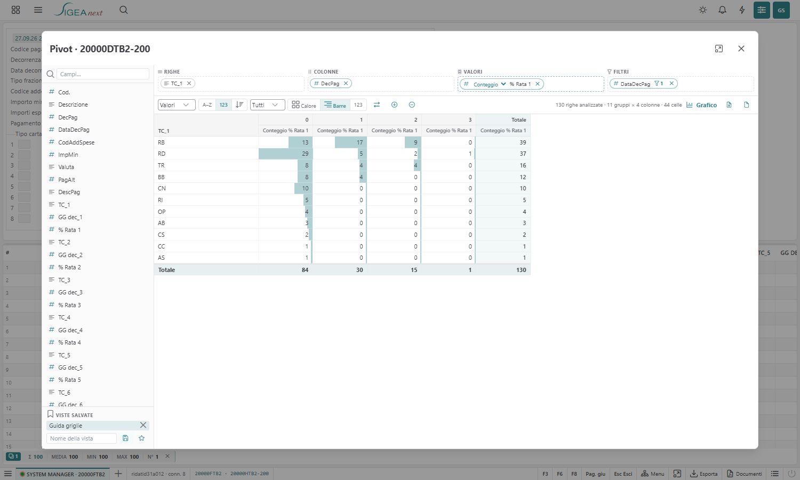The height and width of the screenshot is (480, 800).
Task: Click the Grafico chart button
Action: [x=701, y=105]
